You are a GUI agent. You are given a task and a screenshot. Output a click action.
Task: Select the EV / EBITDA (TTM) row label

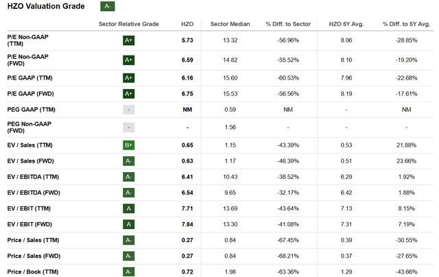pos(33,177)
